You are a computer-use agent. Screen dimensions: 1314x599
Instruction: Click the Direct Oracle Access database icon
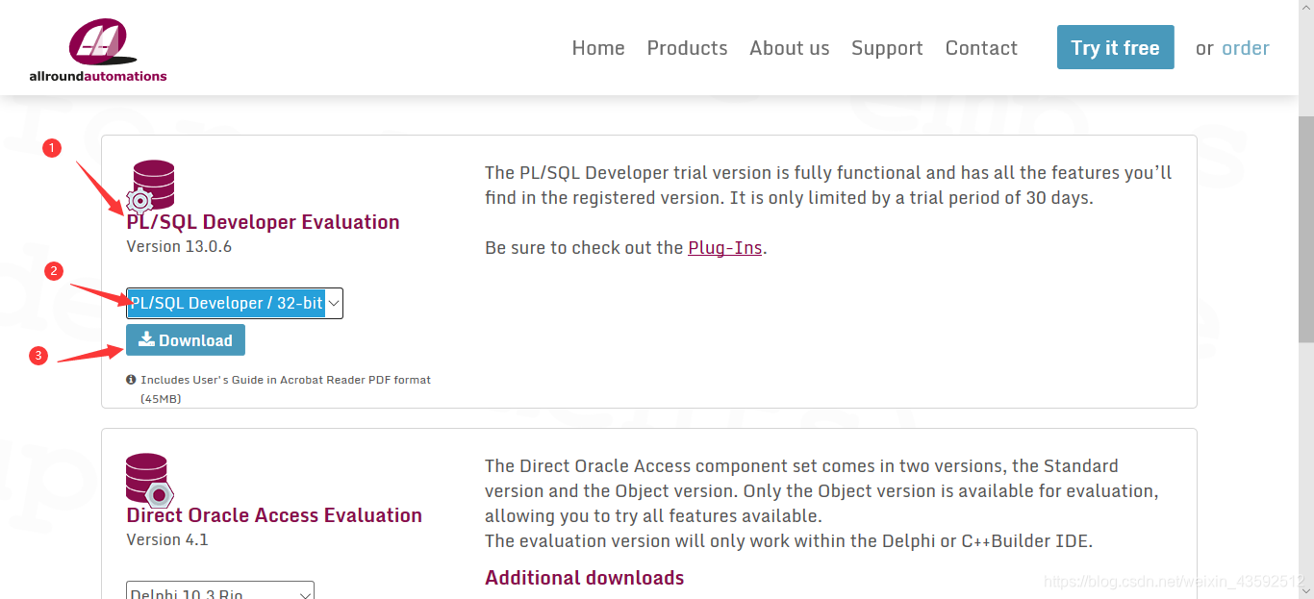(149, 479)
